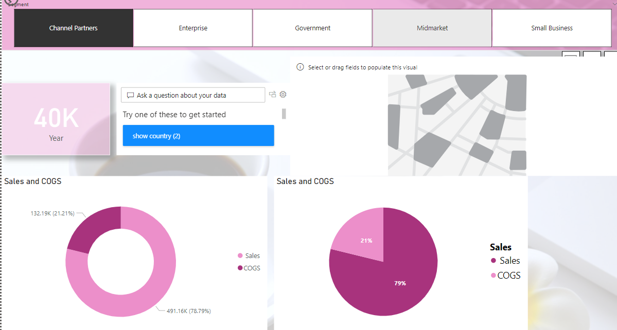Click the show country (2) suggestion
Image resolution: width=617 pixels, height=330 pixels.
click(x=198, y=136)
